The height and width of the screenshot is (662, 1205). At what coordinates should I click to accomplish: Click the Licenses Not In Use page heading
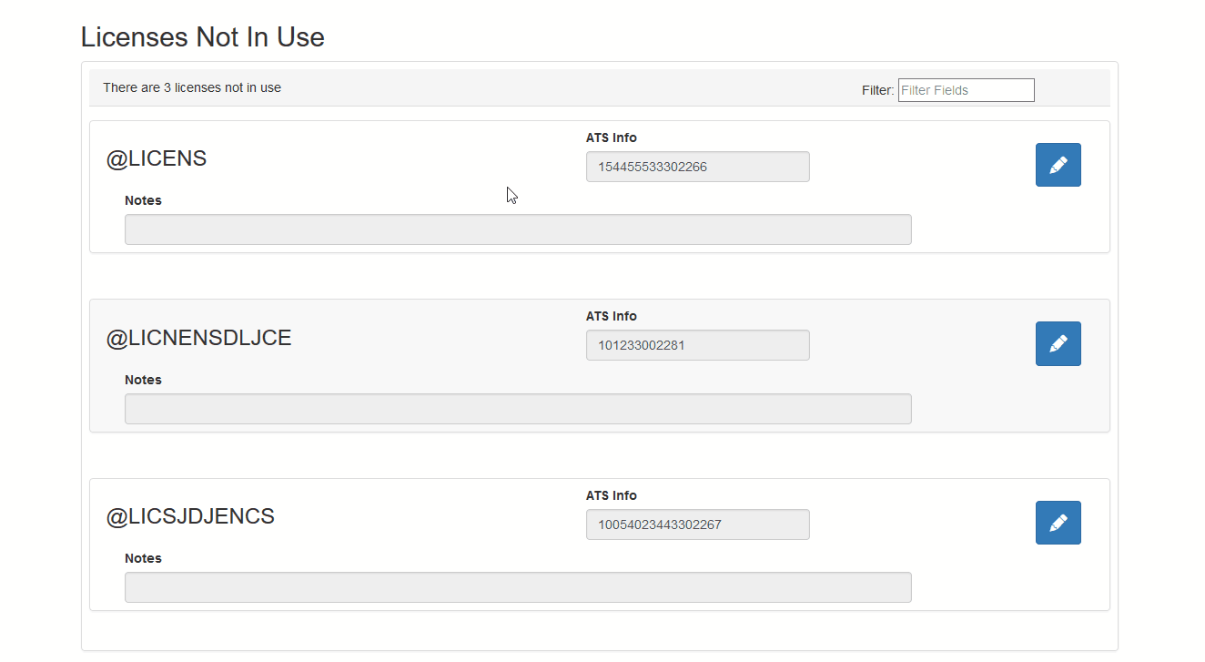click(x=202, y=37)
